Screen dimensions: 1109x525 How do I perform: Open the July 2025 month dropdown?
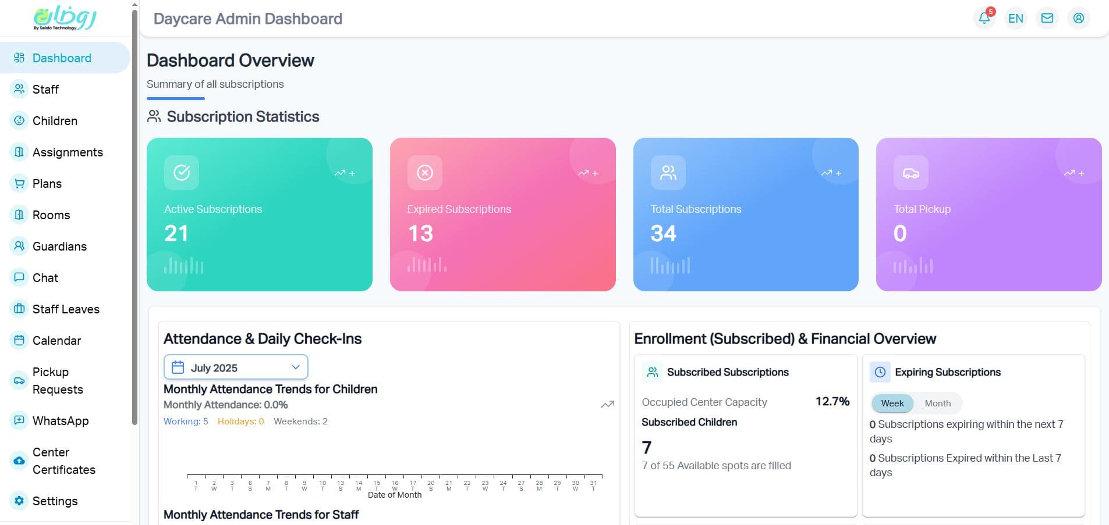point(236,367)
